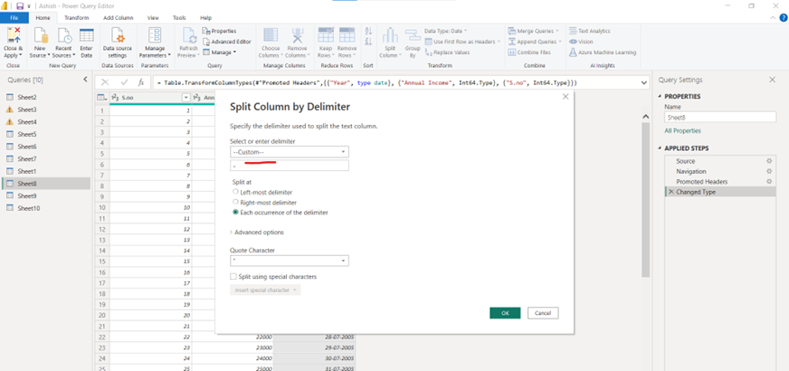Cancel the Split Column dialog
789x371 pixels.
point(542,313)
